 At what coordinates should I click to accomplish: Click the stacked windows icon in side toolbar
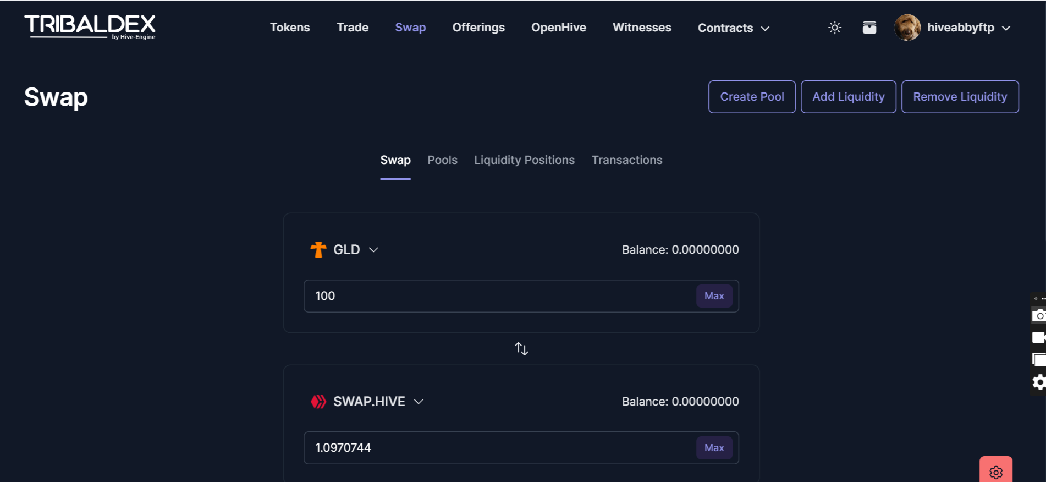click(x=1039, y=360)
